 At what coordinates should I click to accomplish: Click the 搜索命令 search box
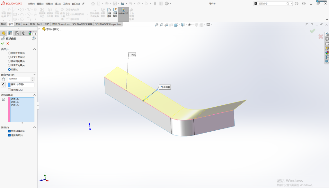272,4
